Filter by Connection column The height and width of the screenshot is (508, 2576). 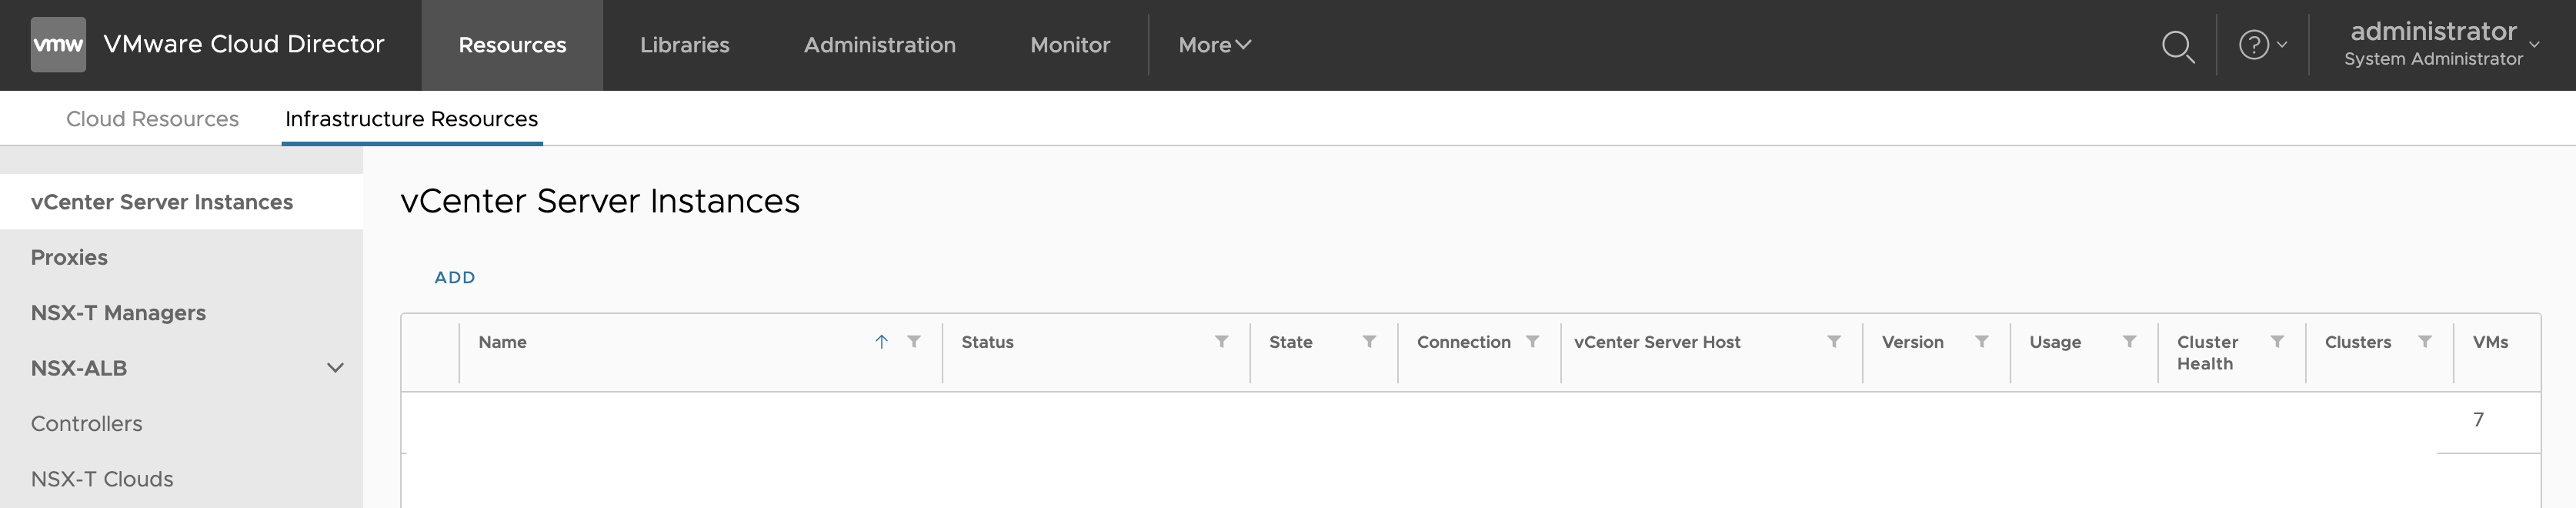1532,342
